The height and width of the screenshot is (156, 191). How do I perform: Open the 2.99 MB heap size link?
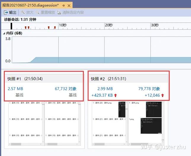[x=105, y=89]
